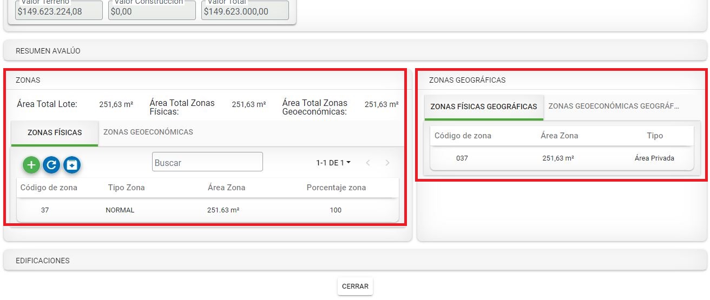Click the Buscar search field
Image resolution: width=710 pixels, height=300 pixels.
coord(207,162)
